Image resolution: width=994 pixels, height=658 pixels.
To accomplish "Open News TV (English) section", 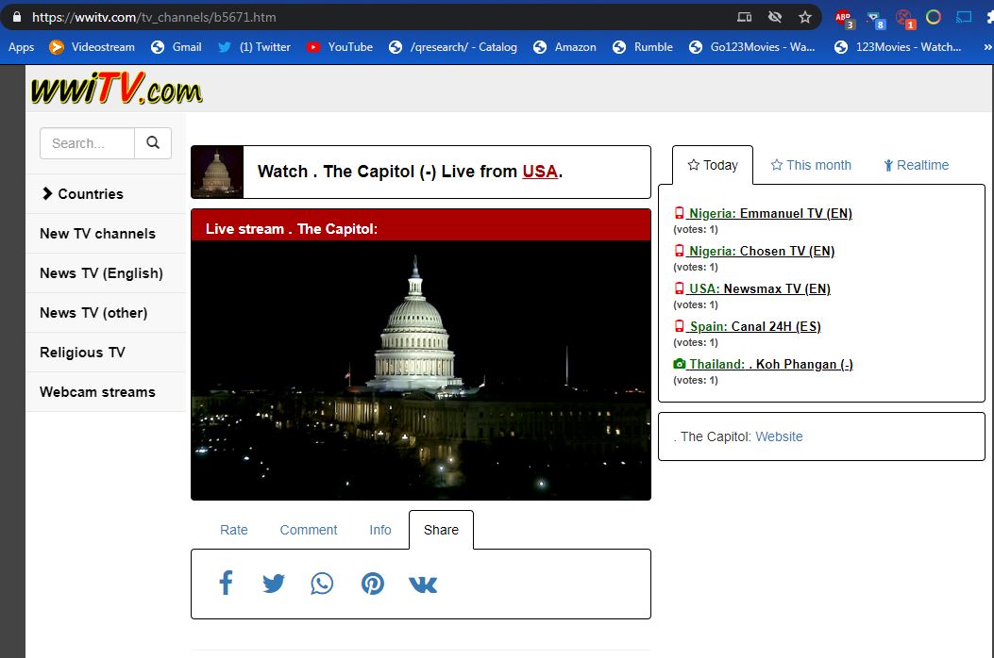I will click(x=106, y=273).
